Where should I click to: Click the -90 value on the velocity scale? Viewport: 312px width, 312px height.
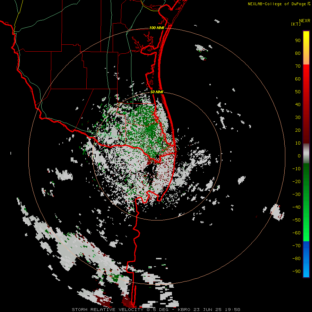point(296,271)
